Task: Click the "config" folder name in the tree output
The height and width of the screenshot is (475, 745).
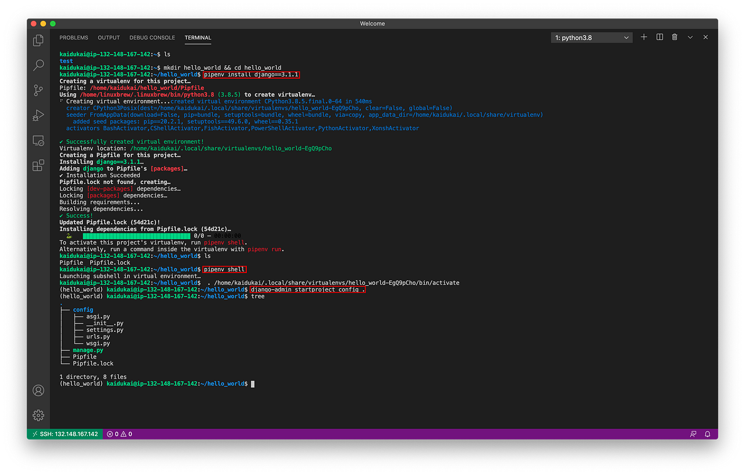Action: (x=83, y=310)
